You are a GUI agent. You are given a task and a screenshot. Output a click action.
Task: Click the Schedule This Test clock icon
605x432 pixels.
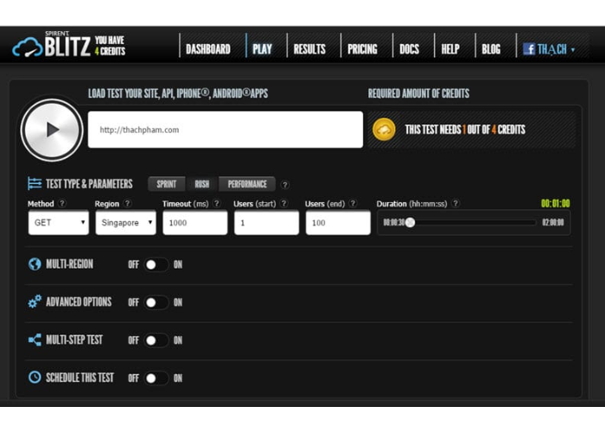[35, 378]
